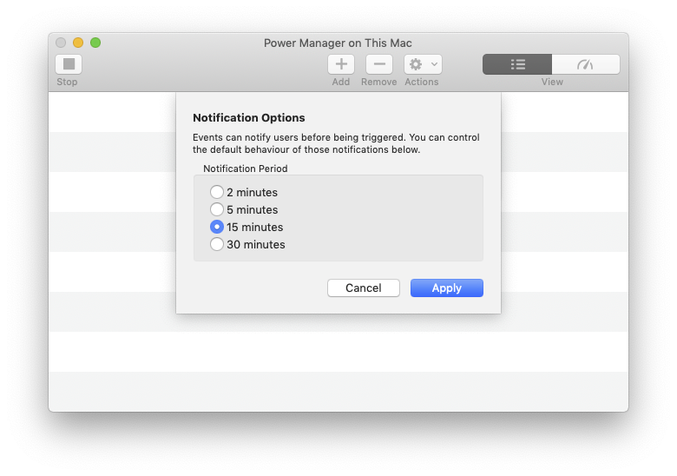Switch to gauge view
The image size is (677, 476).
click(586, 64)
